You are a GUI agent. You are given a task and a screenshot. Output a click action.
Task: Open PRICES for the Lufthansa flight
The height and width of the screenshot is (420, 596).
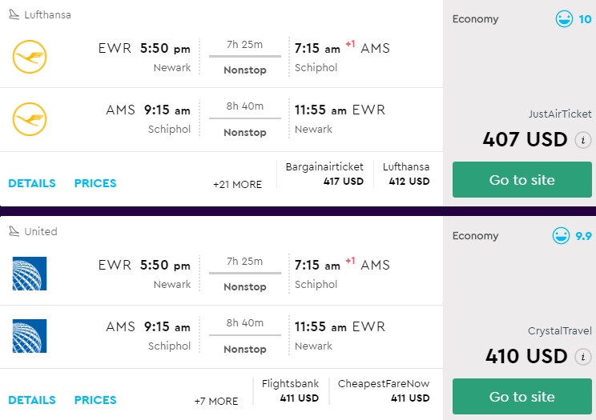click(x=95, y=183)
